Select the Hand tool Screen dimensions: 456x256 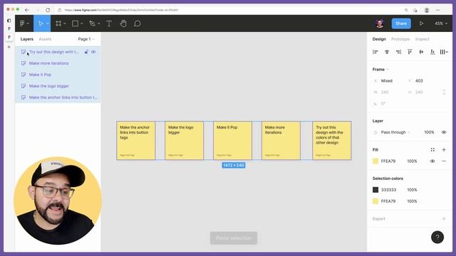click(123, 23)
